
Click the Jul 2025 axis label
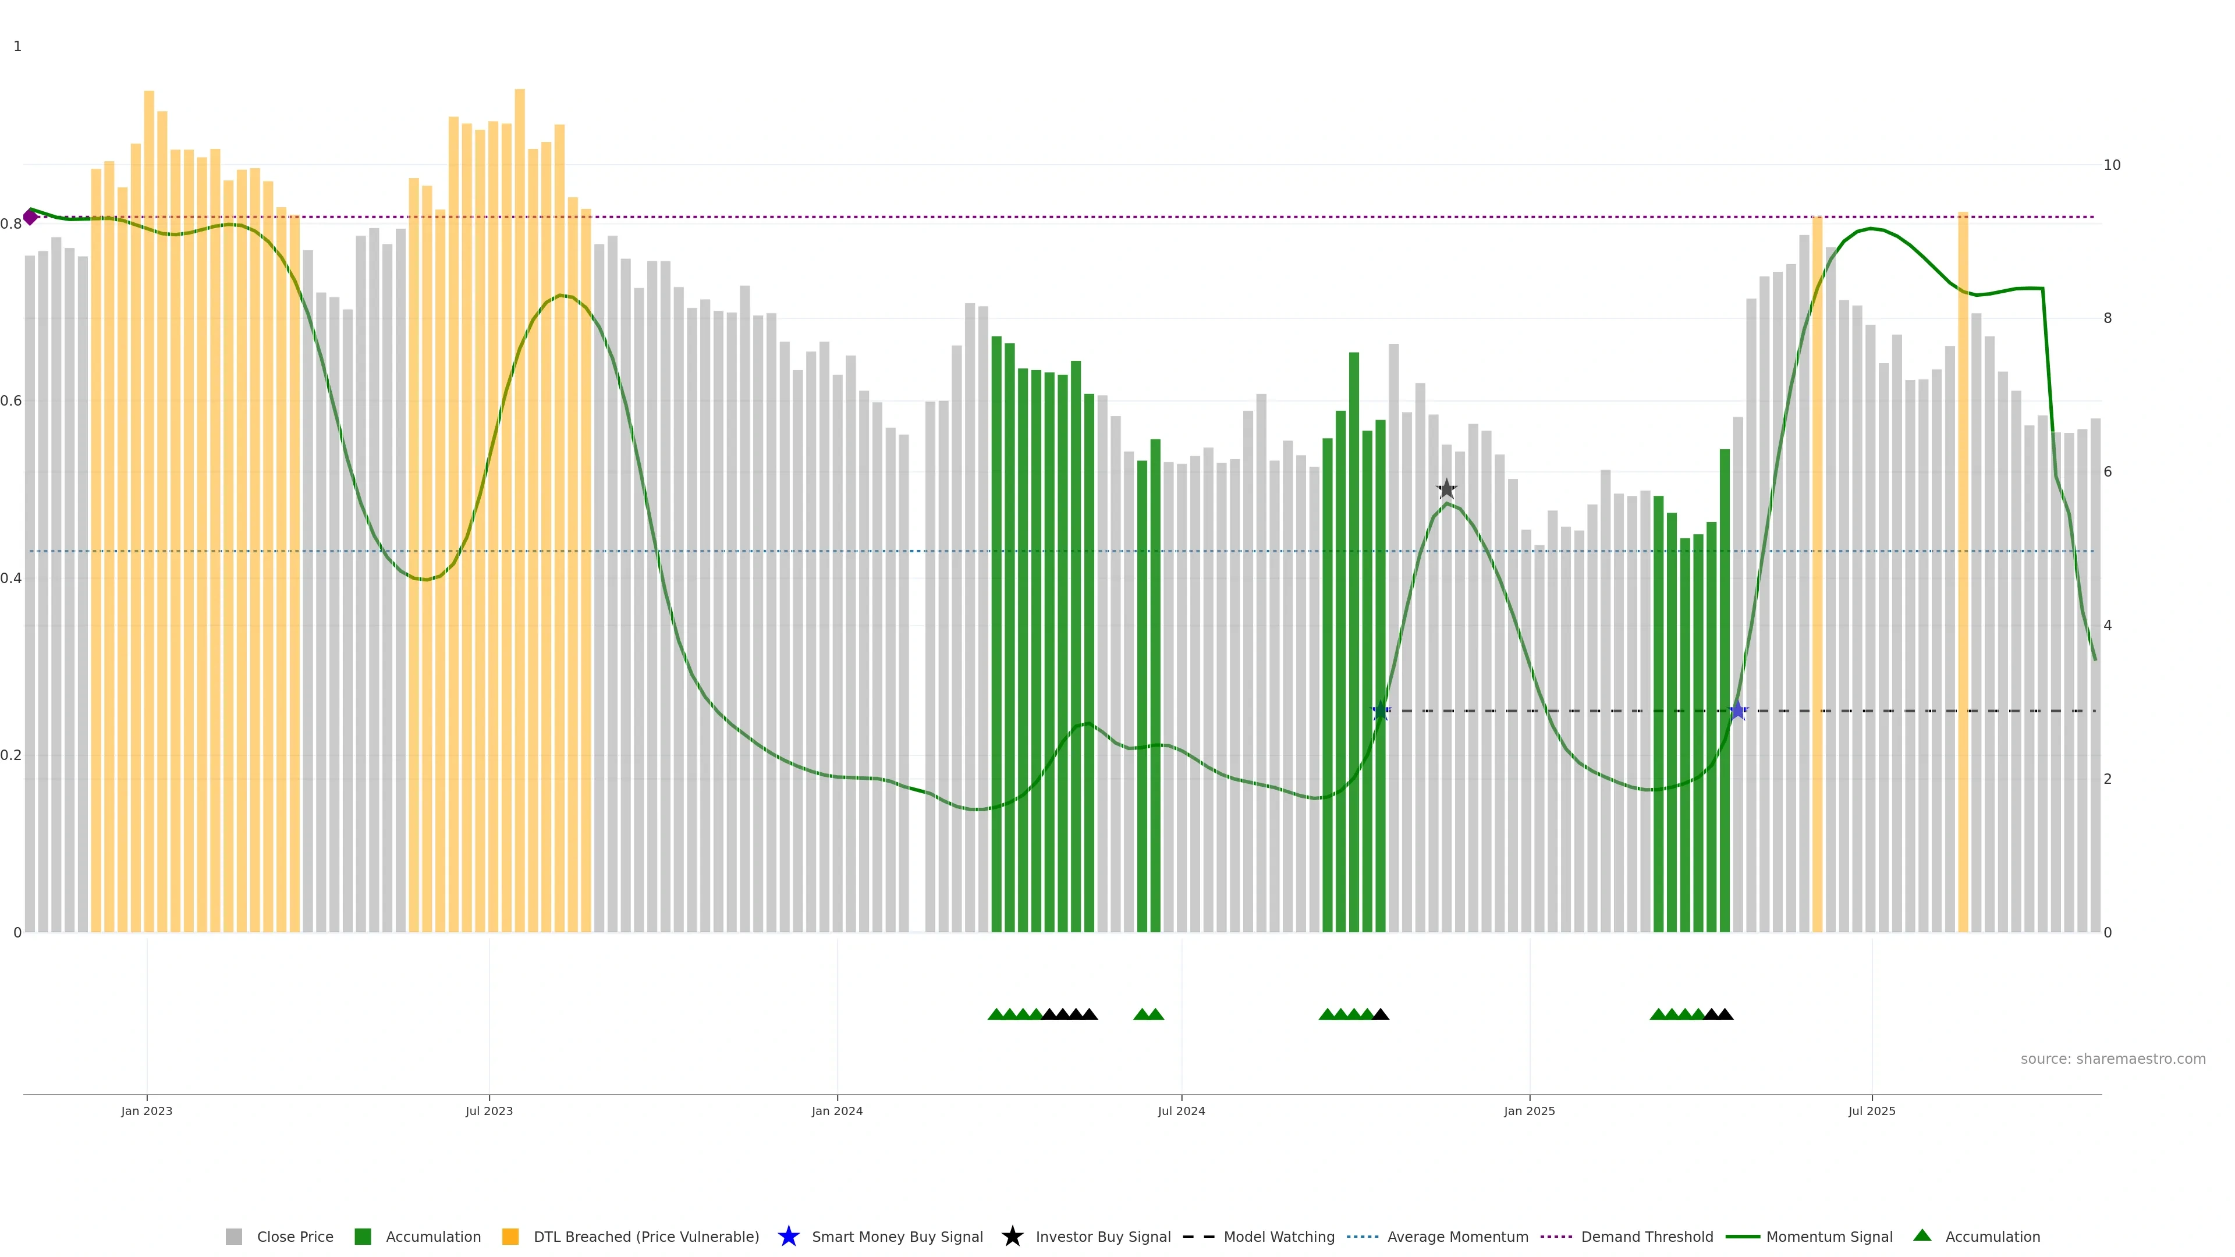point(1871,1112)
